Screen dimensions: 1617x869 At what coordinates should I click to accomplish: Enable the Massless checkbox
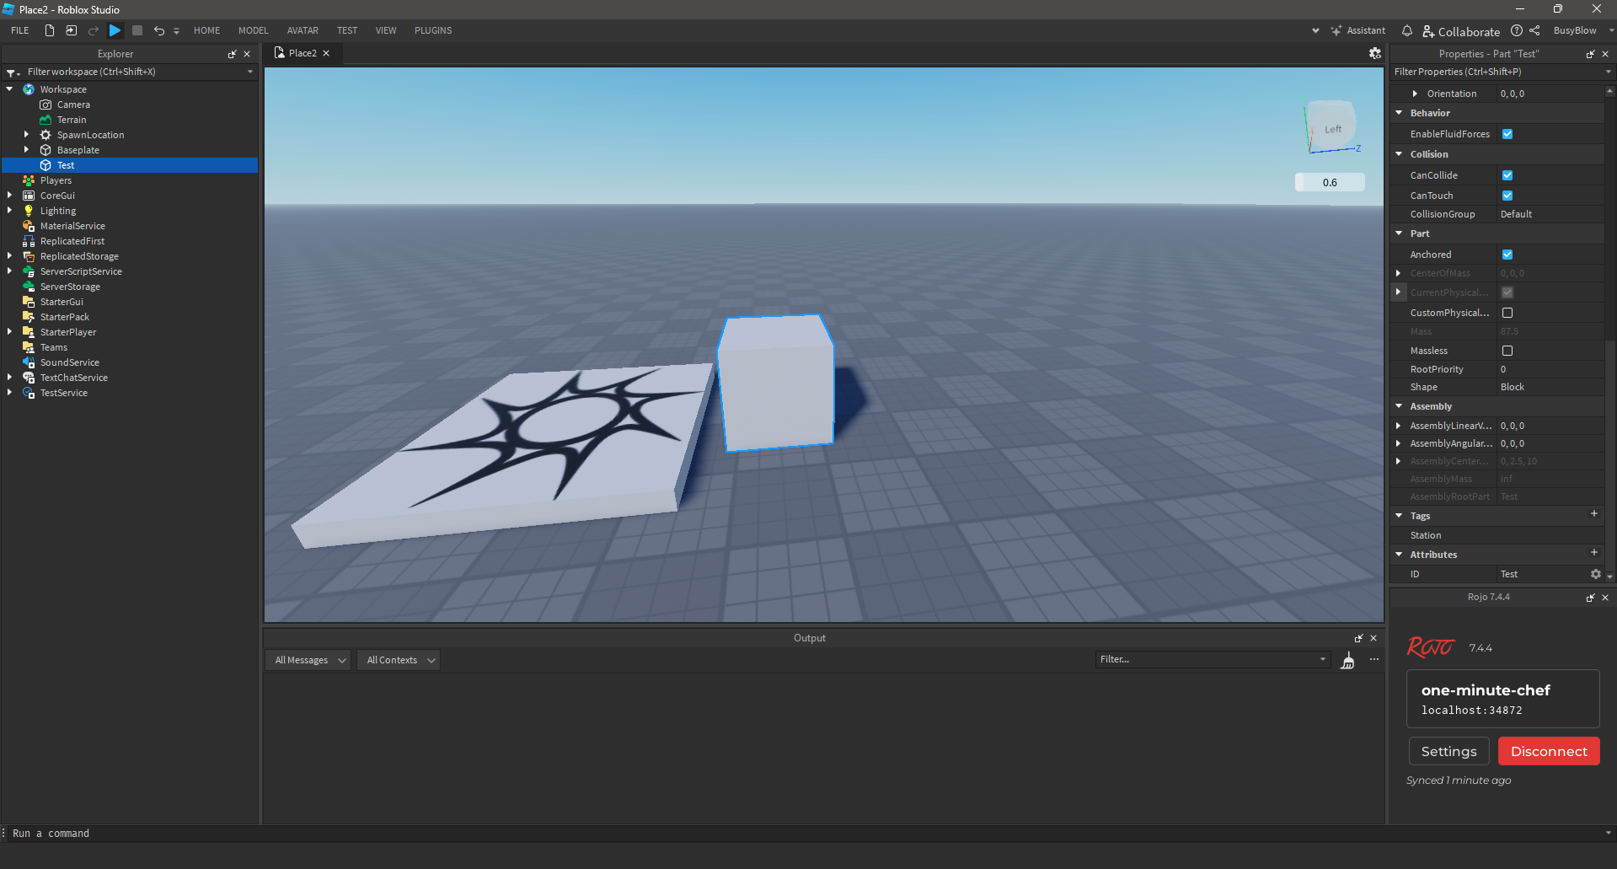pyautogui.click(x=1507, y=351)
